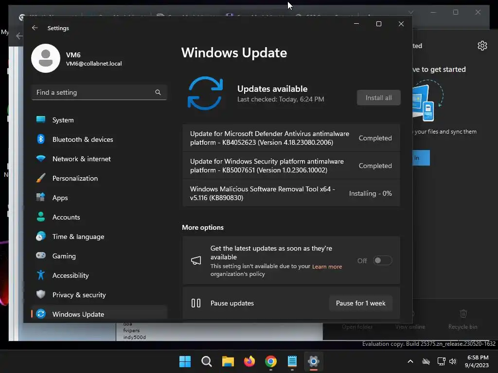Screen dimensions: 498x373
Task: Go to Gaming settings
Action: pyautogui.click(x=99, y=256)
